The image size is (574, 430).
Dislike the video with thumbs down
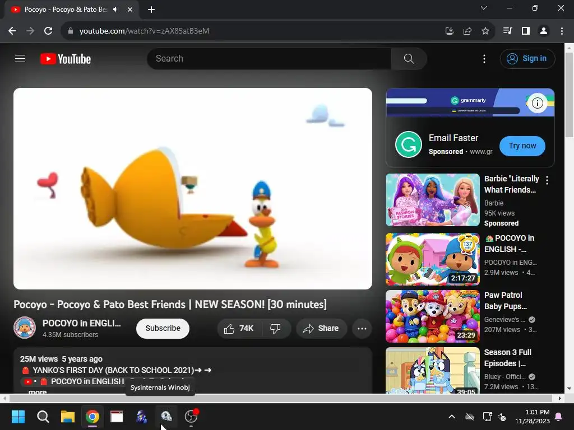pos(276,328)
